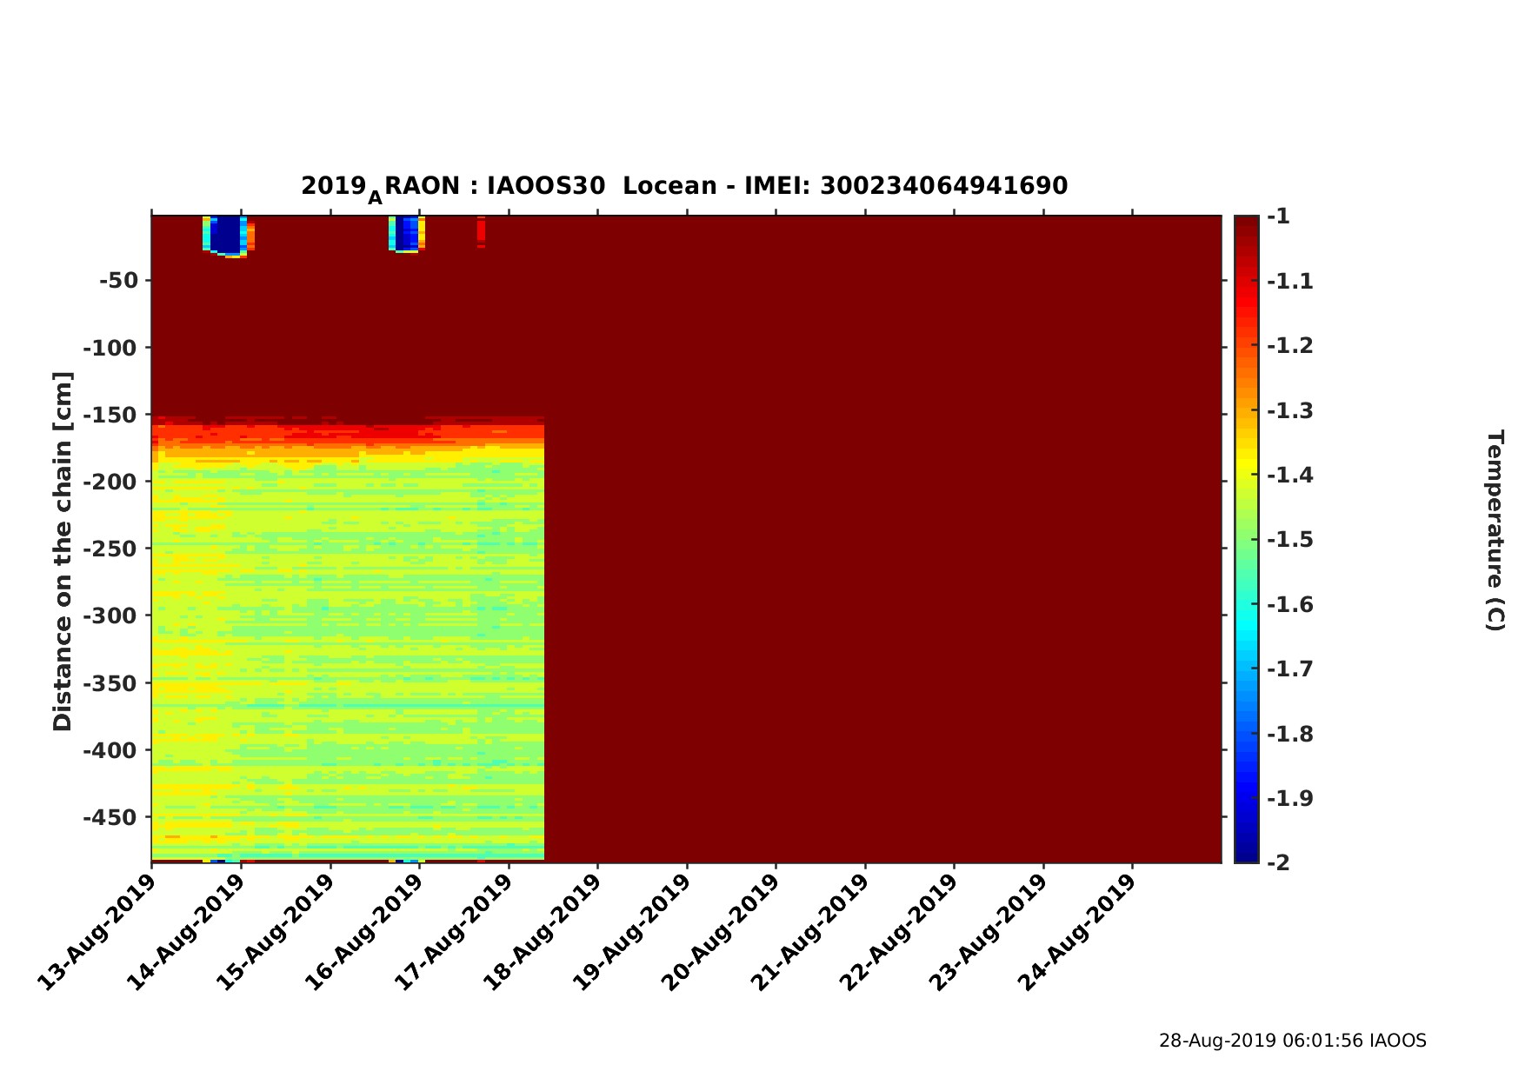Image resolution: width=1525 pixels, height=1078 pixels.
Task: Select the 18-Aug-2019 date tick label
Action: pos(543,932)
